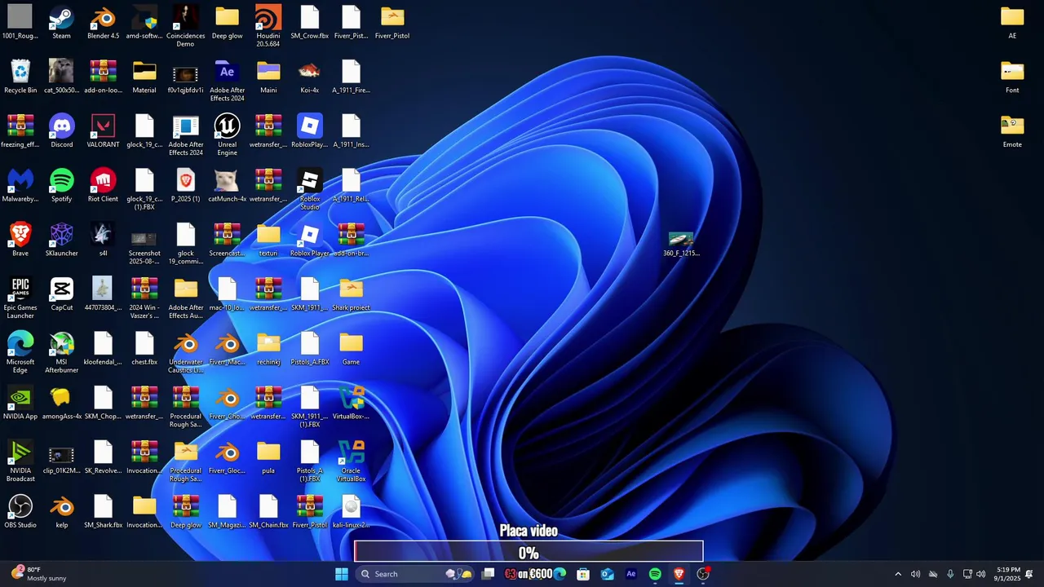Open the Steam desktop shortcut
1044x587 pixels.
point(61,23)
